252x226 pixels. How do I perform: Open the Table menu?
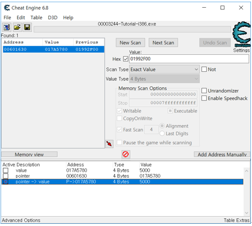click(36, 18)
